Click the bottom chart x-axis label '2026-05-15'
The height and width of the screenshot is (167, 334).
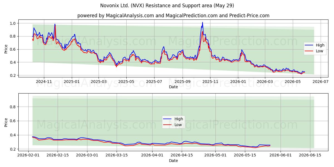[244, 156]
